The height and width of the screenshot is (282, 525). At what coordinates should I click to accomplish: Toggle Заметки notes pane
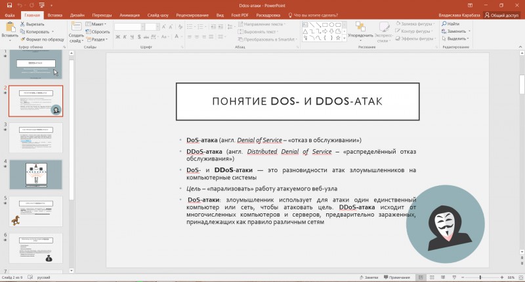pyautogui.click(x=369, y=277)
